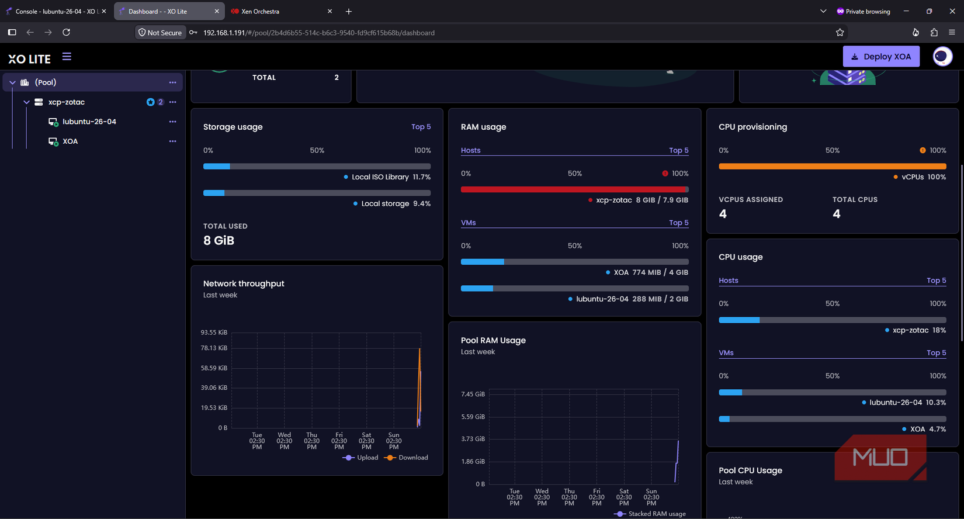Toggle the browser sidebar button
This screenshot has height=519, width=964.
12,32
